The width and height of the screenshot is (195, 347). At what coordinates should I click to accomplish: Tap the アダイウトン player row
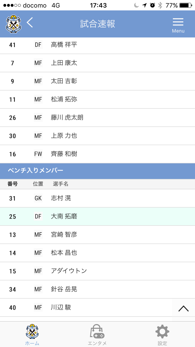pos(97,271)
